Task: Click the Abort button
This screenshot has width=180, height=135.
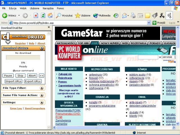Action: [x=32, y=76]
